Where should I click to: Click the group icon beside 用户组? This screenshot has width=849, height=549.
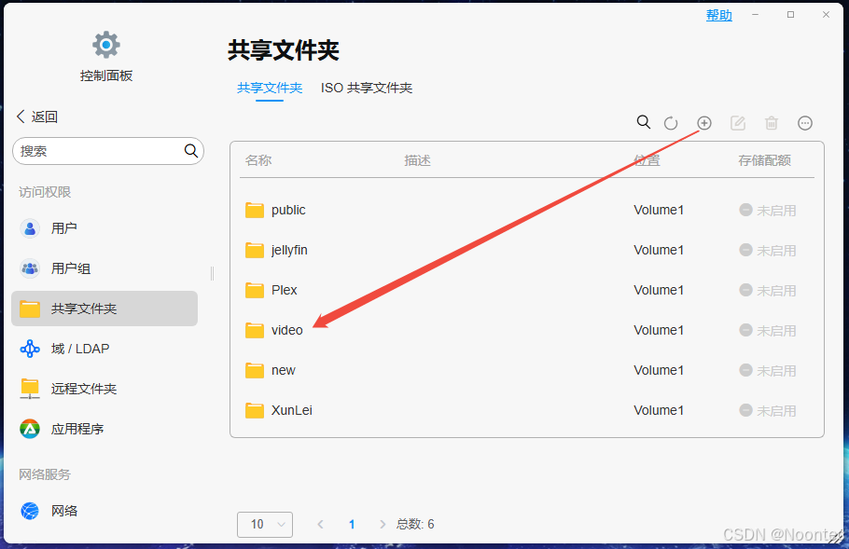click(x=30, y=268)
